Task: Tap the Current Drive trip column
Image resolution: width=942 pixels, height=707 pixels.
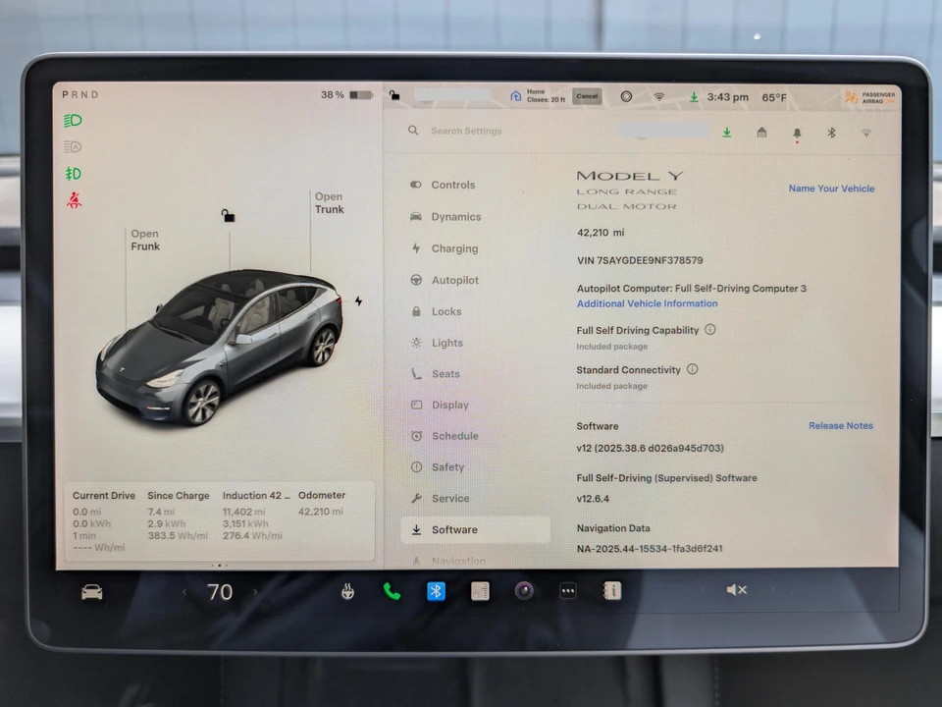Action: (x=104, y=520)
